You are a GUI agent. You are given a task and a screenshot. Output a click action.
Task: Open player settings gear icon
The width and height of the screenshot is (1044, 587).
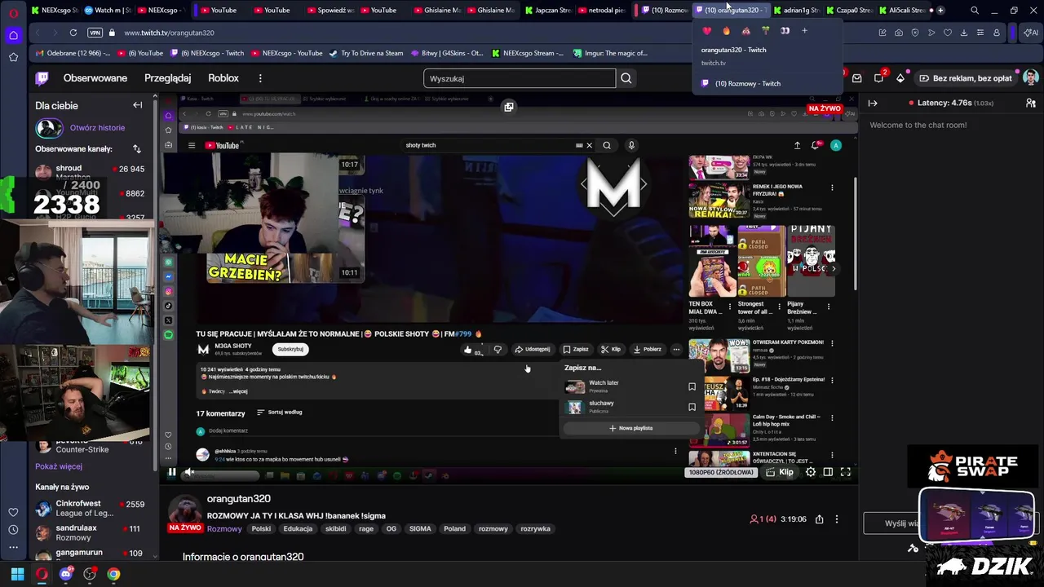811,472
